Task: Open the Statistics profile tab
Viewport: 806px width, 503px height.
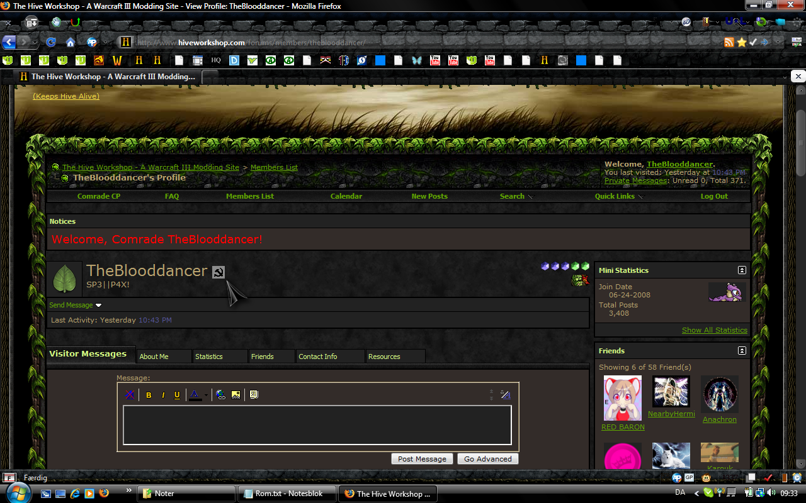Action: (220, 357)
